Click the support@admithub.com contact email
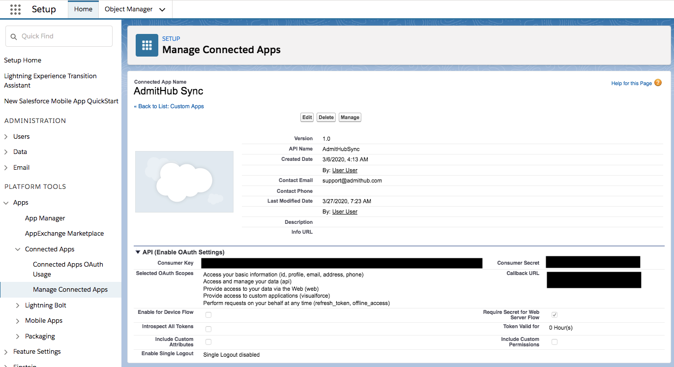 point(352,181)
